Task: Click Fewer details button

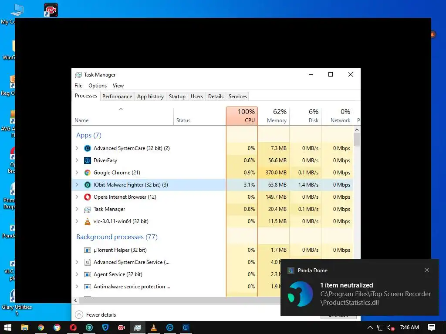Action: coord(95,315)
